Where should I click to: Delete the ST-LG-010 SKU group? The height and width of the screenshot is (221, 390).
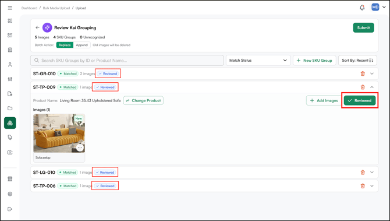pyautogui.click(x=363, y=172)
